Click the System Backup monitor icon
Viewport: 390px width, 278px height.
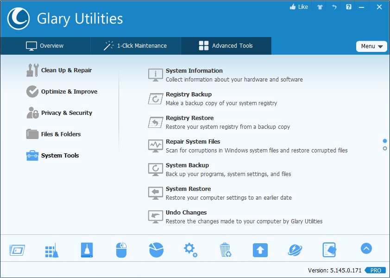156,170
